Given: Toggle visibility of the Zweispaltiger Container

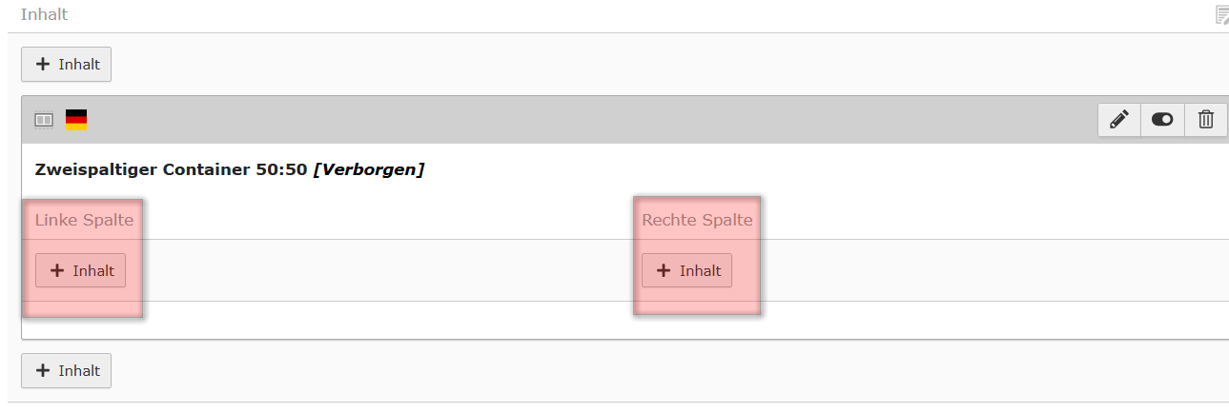Looking at the screenshot, I should pos(1162,120).
